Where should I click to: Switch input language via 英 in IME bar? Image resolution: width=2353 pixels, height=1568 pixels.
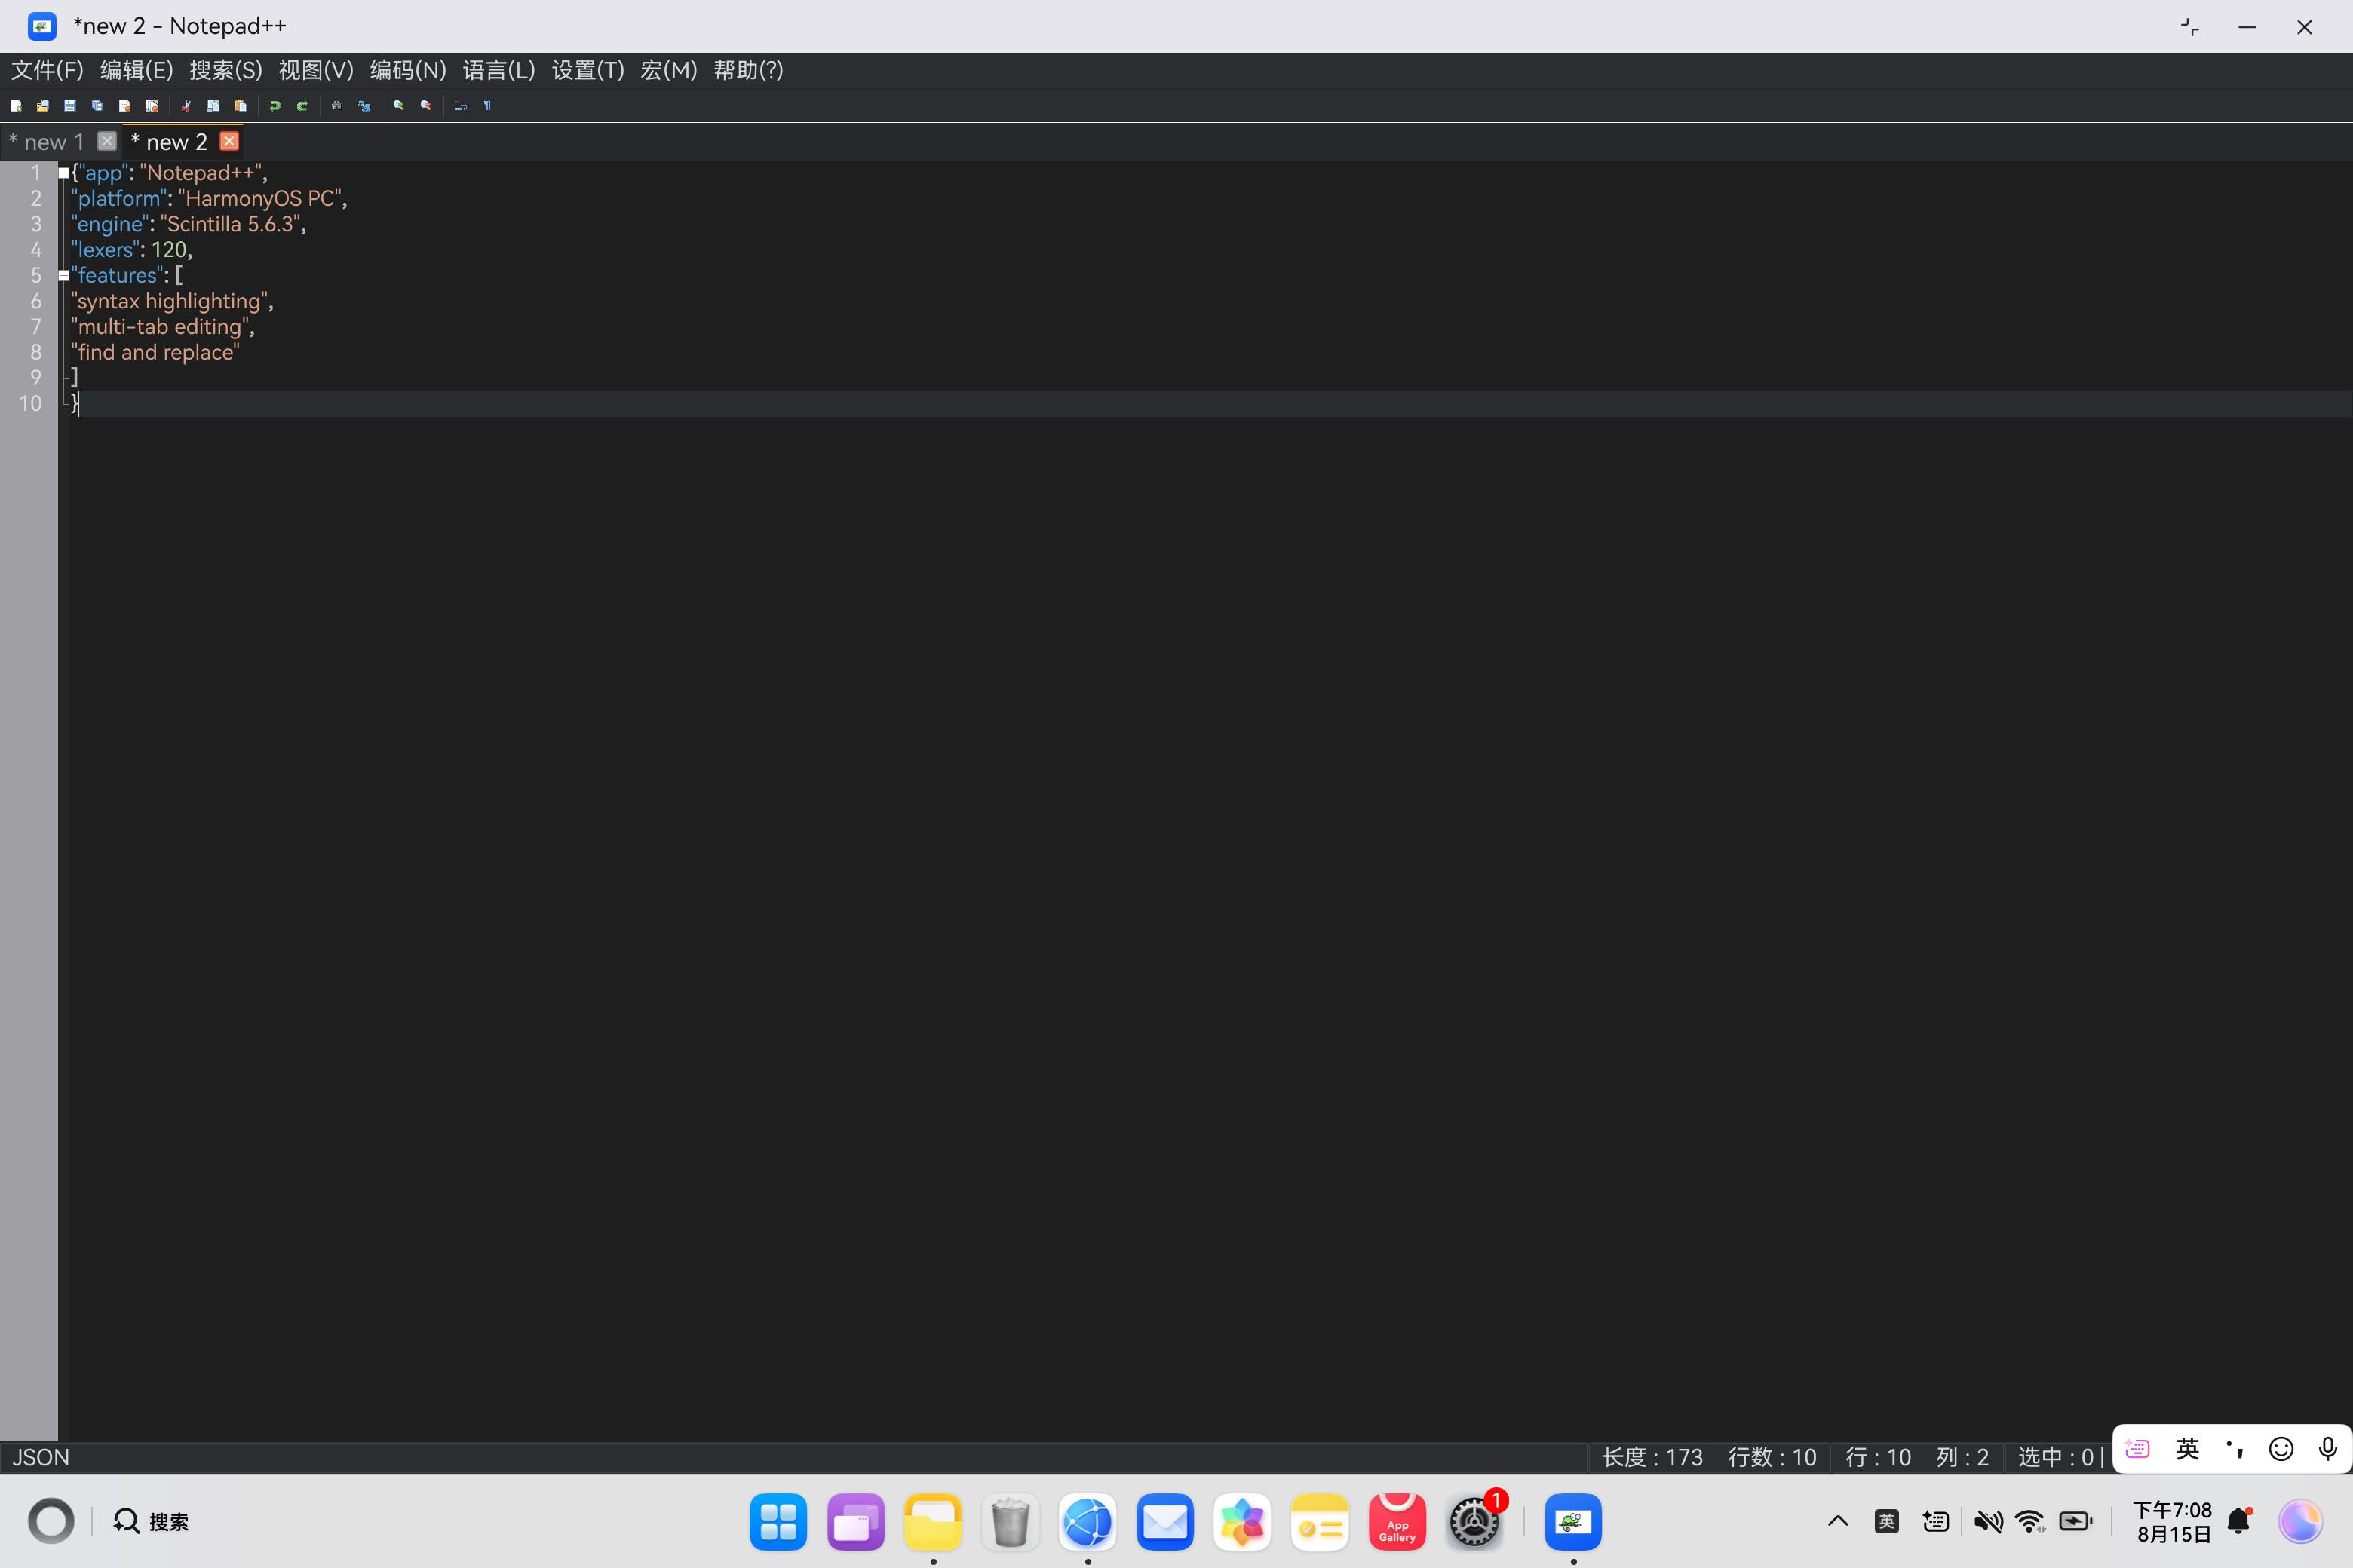[x=2188, y=1449]
